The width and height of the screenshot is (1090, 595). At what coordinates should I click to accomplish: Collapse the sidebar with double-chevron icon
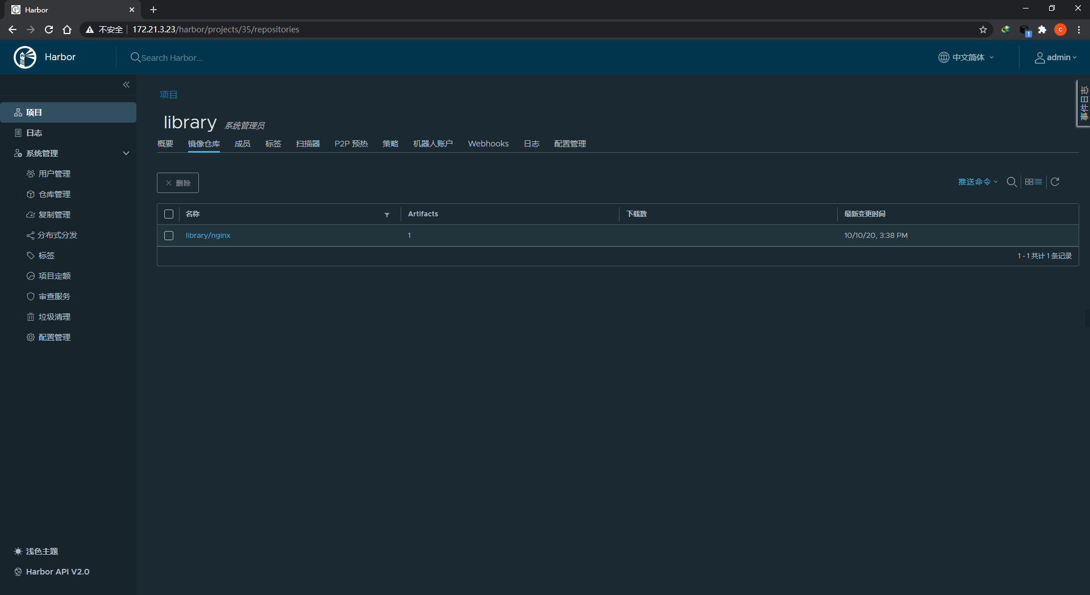(x=126, y=85)
